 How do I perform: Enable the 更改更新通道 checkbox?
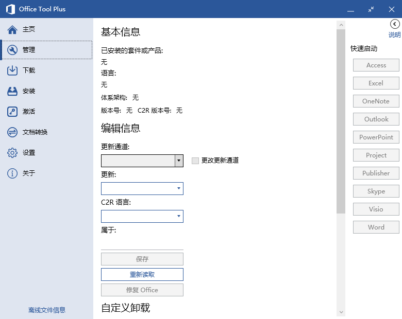click(x=195, y=161)
